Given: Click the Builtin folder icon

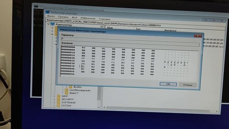Looking at the screenshot, I should [70, 87].
